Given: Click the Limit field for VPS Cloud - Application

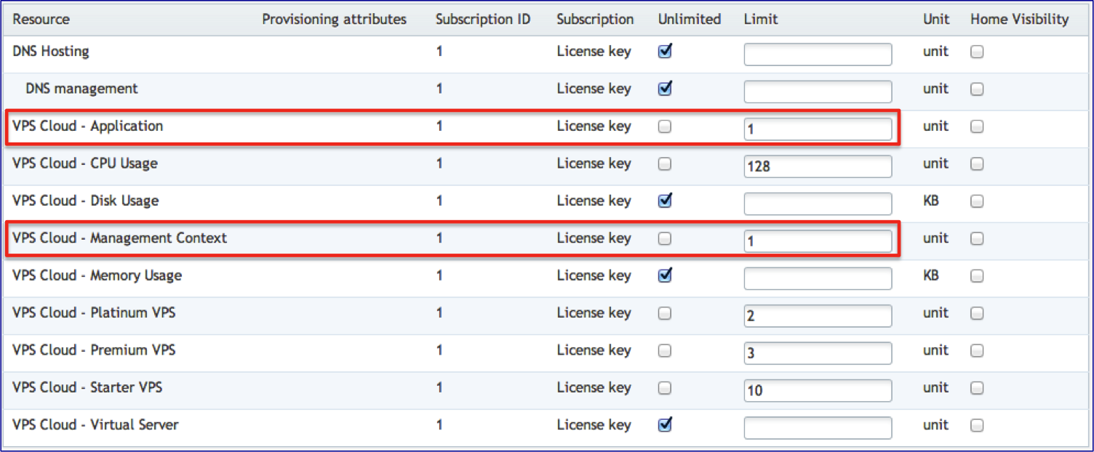Looking at the screenshot, I should 818,129.
